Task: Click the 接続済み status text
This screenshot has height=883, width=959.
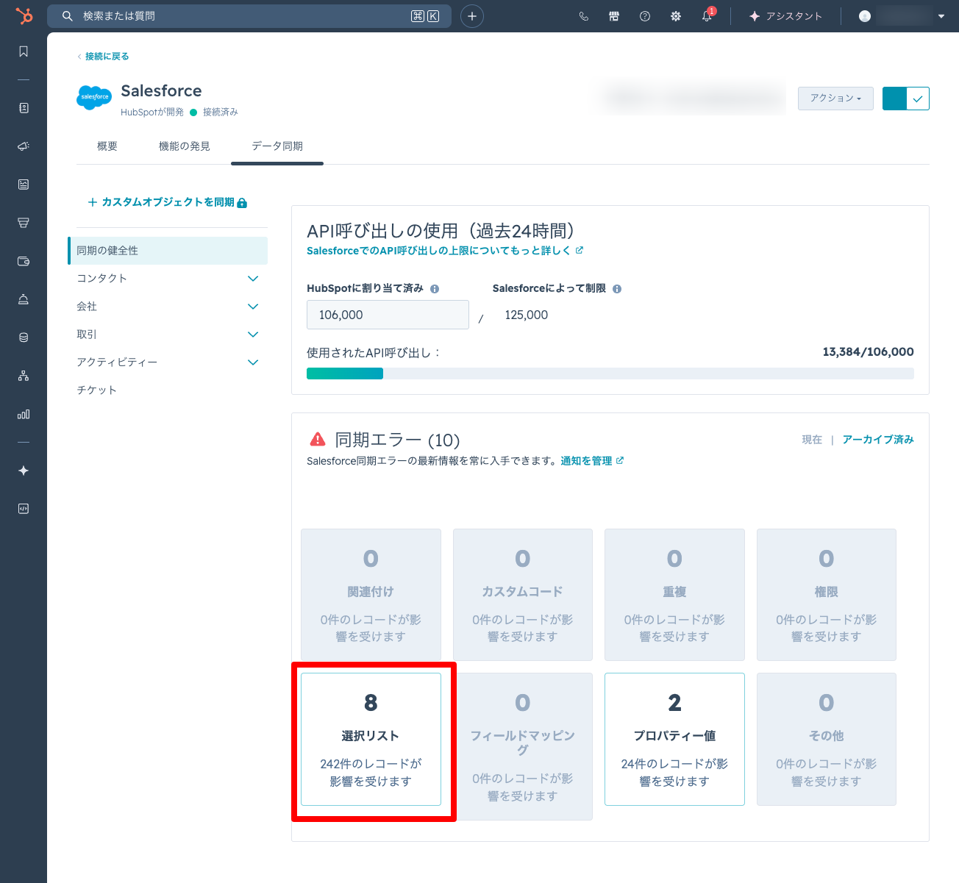Action: (221, 112)
